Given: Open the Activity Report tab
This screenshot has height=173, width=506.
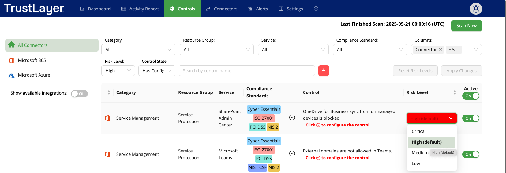Looking at the screenshot, I should (140, 9).
